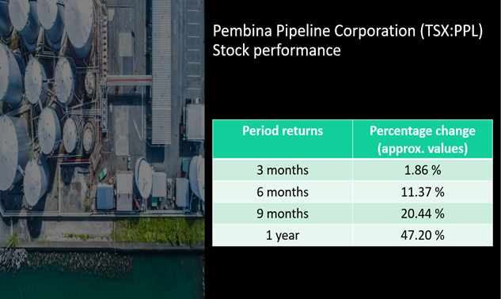Viewport: 501px width, 299px height.
Task: Click the 47.20 % value cell
Action: (423, 235)
